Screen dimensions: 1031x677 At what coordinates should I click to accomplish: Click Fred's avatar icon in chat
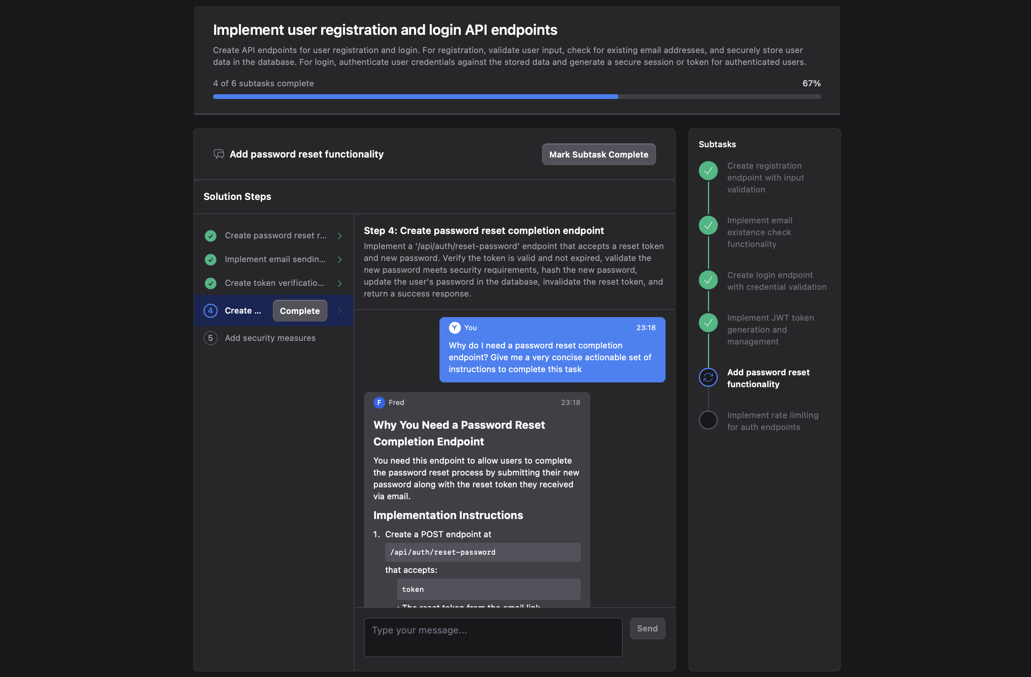379,402
